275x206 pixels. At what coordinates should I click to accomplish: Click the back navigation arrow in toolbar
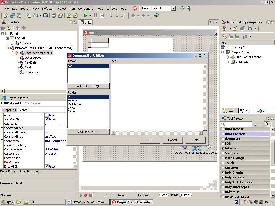point(133,16)
